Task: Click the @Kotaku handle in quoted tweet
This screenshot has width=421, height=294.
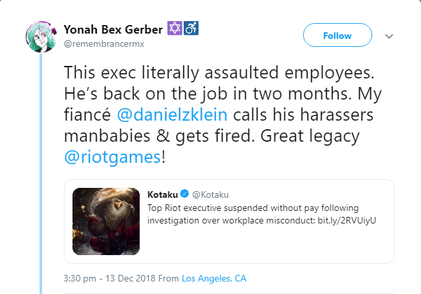Action: tap(211, 194)
